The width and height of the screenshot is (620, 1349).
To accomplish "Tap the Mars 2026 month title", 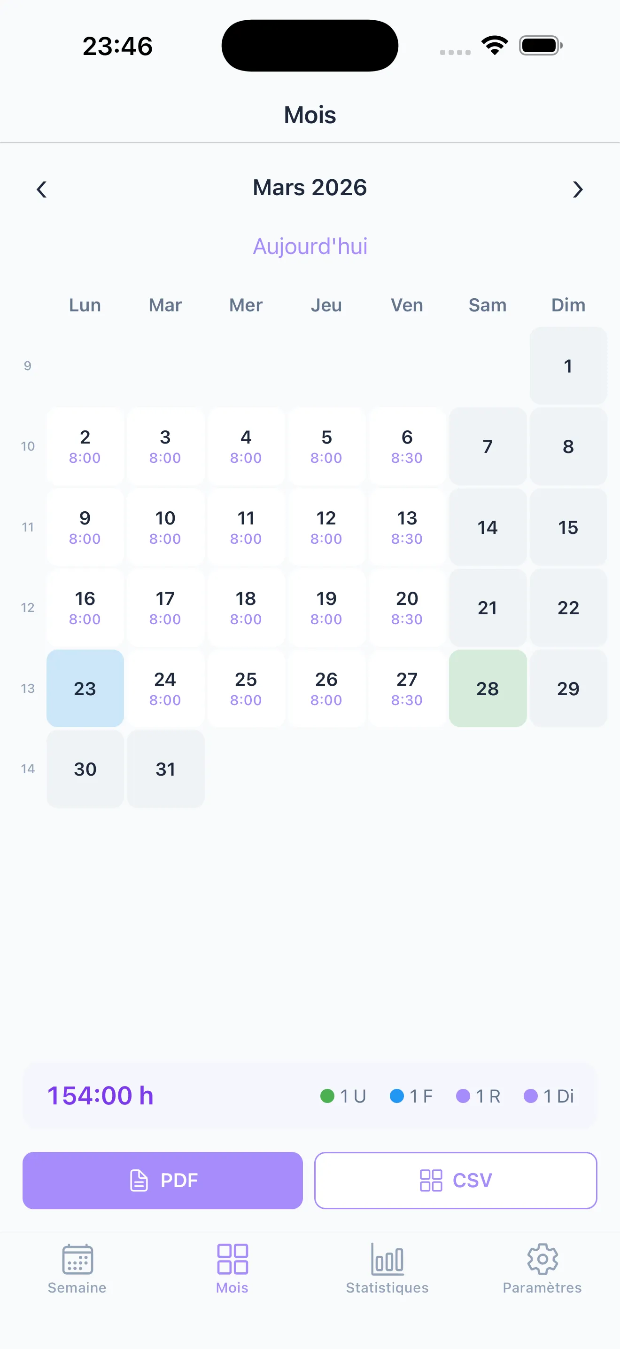I will pyautogui.click(x=310, y=188).
